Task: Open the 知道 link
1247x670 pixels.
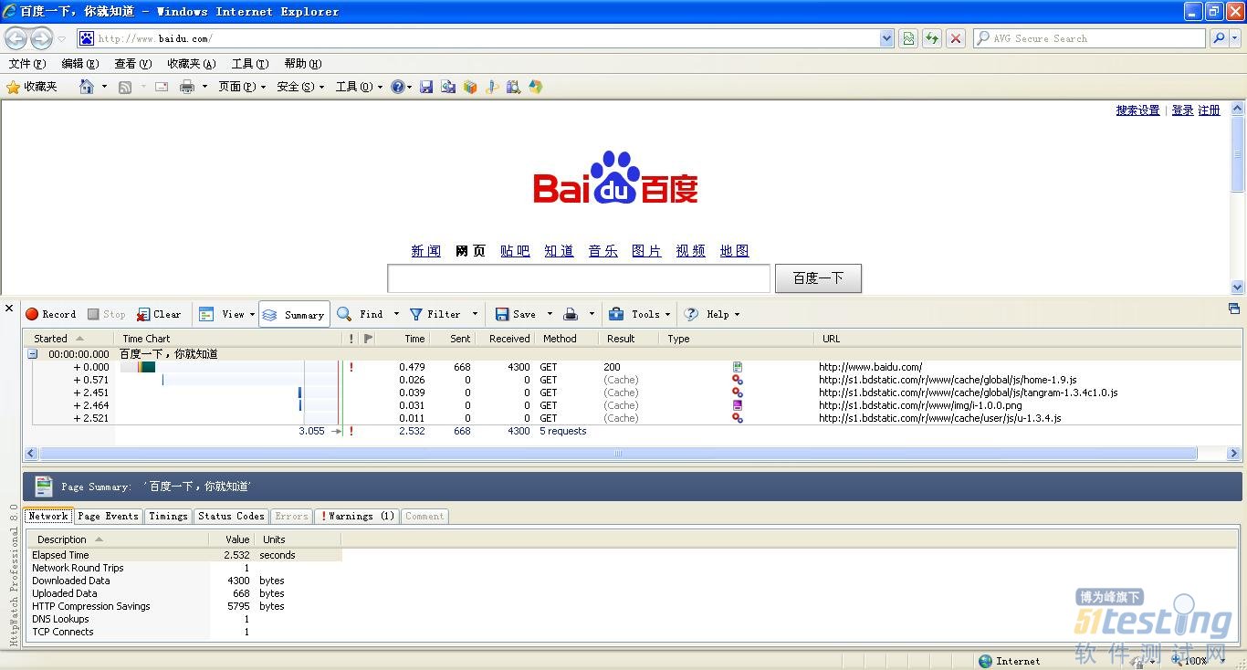Action: 559,251
